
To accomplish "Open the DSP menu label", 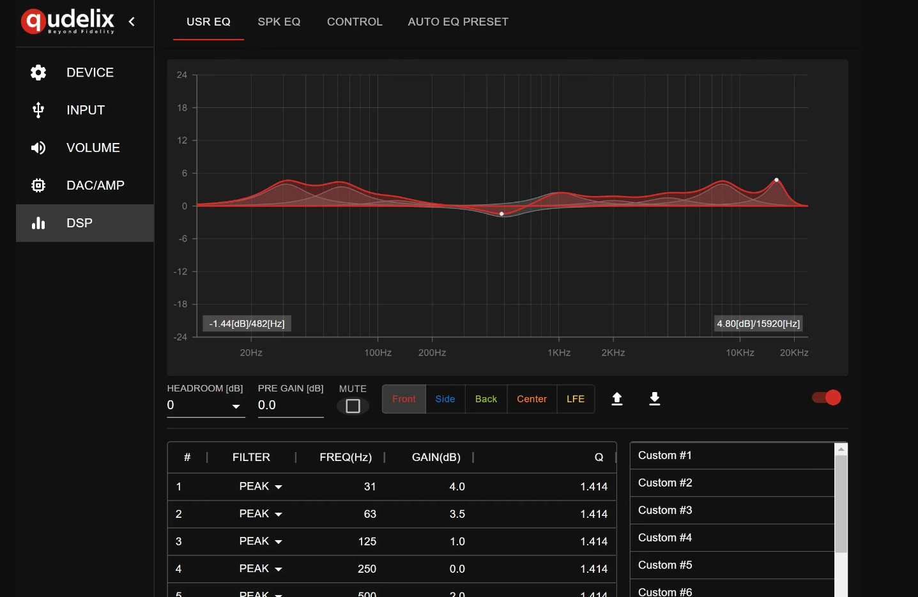I will tap(79, 223).
